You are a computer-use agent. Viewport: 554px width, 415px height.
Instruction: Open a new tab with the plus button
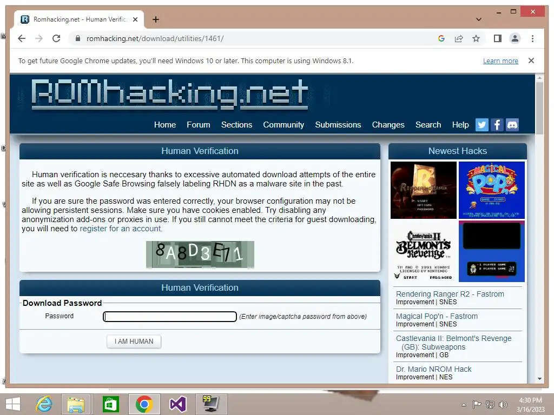[x=156, y=19]
